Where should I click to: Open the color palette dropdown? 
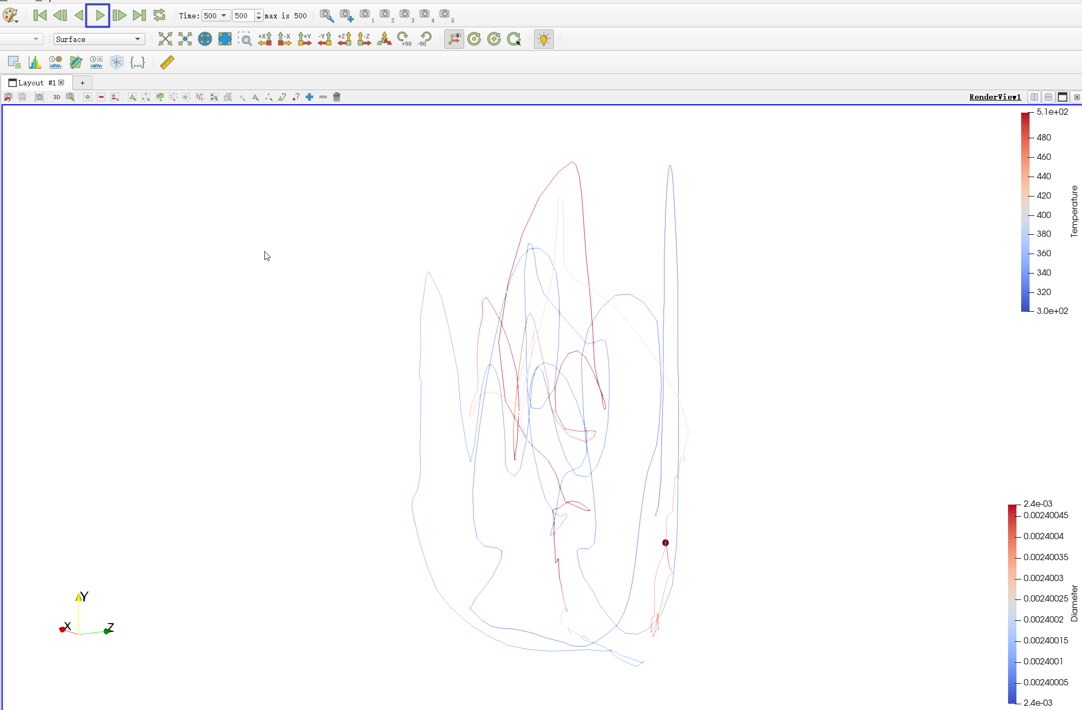coord(10,16)
